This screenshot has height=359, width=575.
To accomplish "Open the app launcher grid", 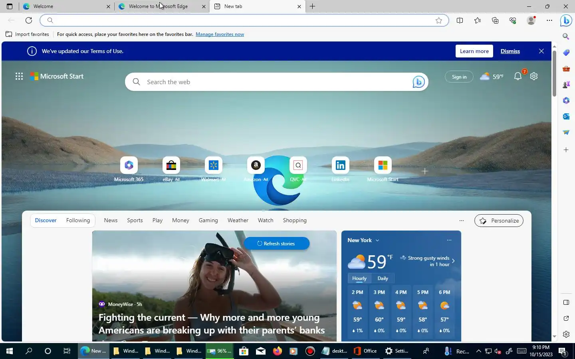I will (x=19, y=76).
